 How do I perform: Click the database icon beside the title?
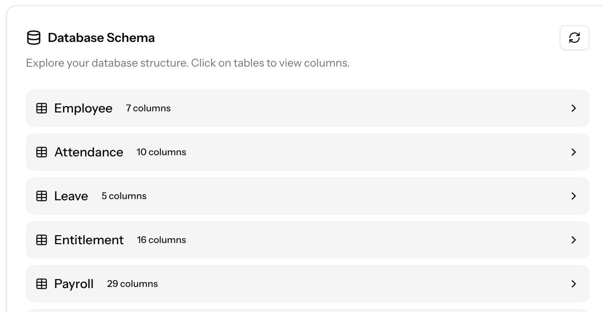34,38
